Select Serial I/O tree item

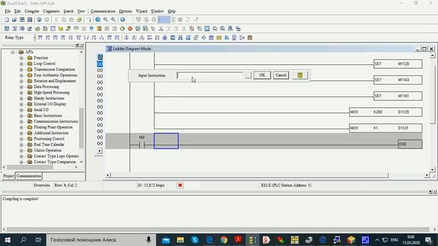tap(41, 110)
